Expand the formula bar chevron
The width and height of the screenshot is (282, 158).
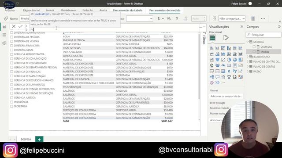click(204, 27)
